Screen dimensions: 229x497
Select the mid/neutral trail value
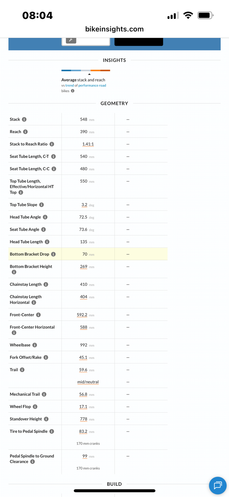(88, 382)
